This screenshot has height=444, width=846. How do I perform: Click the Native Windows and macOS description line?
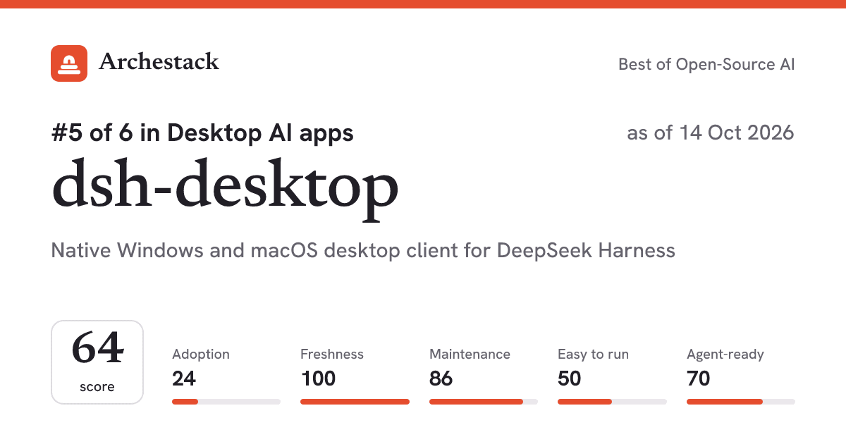coord(363,250)
